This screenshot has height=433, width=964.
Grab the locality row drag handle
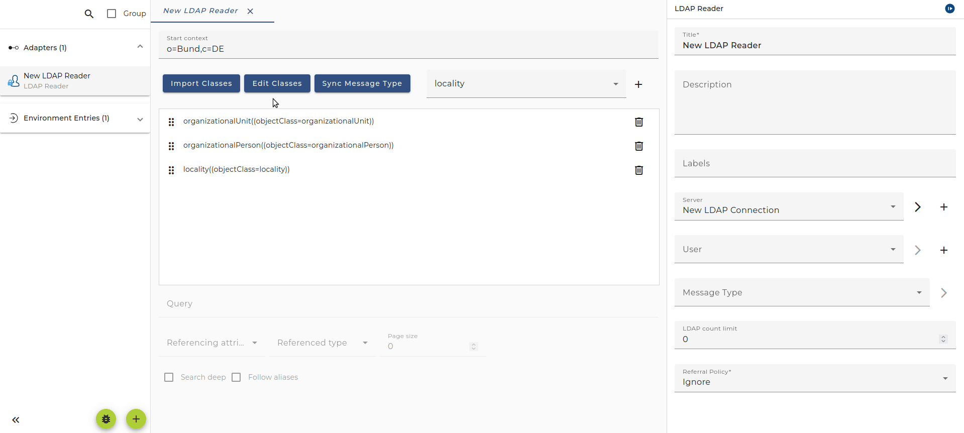click(x=171, y=170)
